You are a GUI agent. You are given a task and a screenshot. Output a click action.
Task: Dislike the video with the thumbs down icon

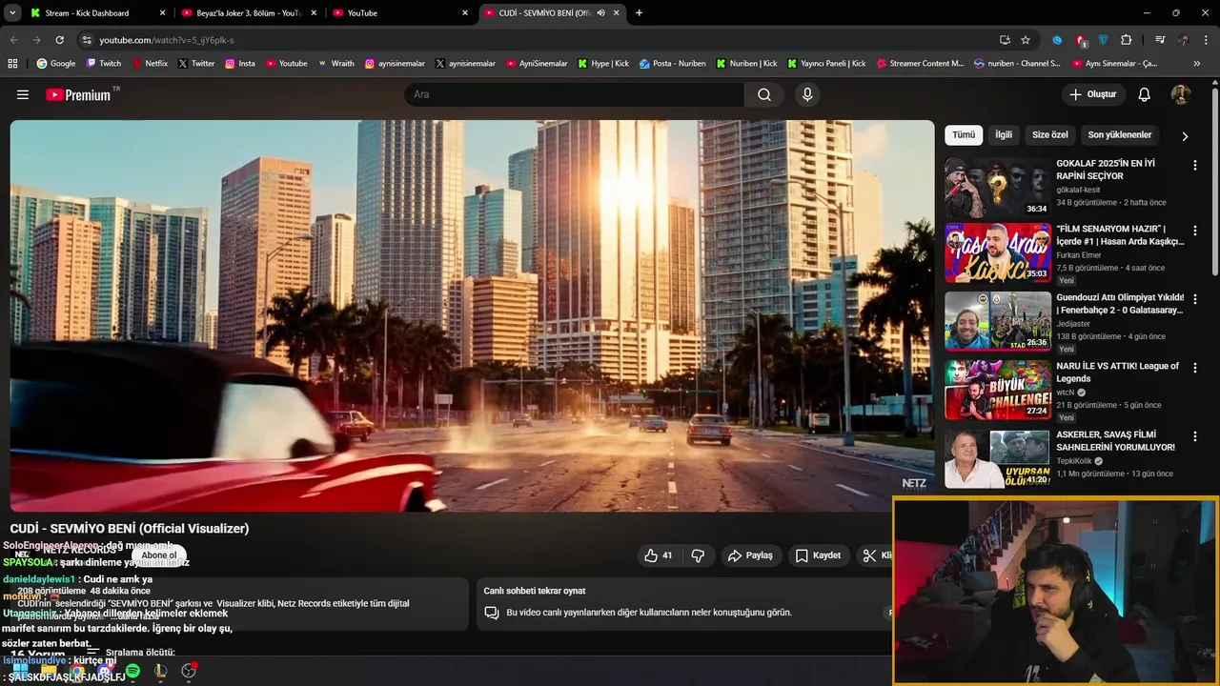(698, 555)
